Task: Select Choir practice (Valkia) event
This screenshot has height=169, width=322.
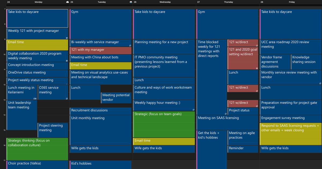Action: pyautogui.click(x=37, y=165)
